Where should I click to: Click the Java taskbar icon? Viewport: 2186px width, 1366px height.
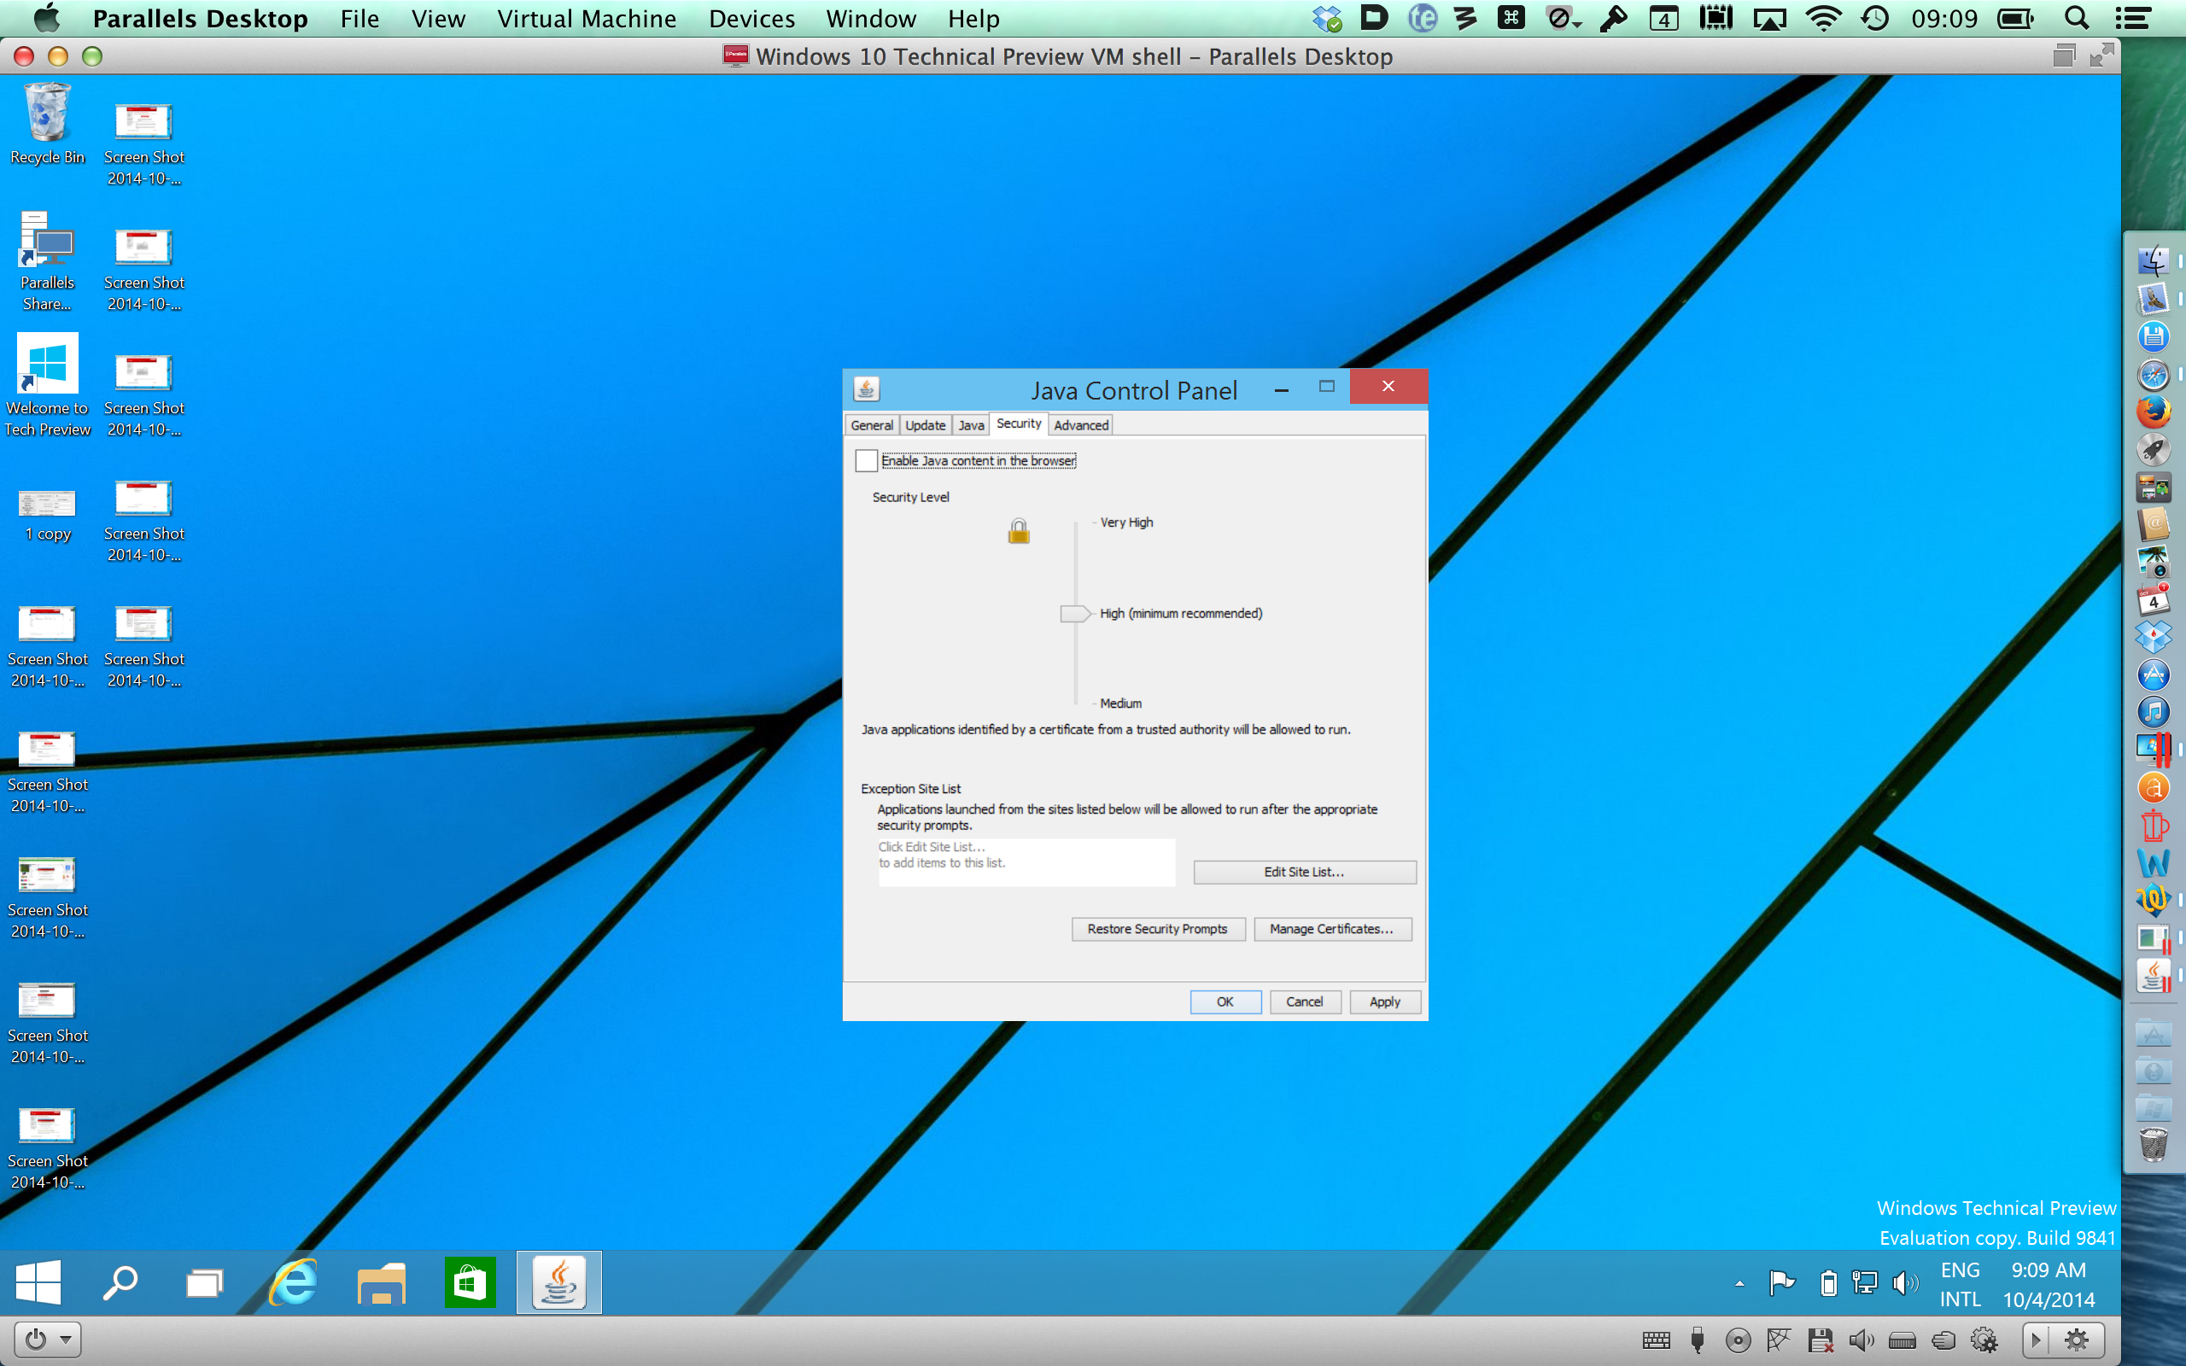pos(558,1282)
